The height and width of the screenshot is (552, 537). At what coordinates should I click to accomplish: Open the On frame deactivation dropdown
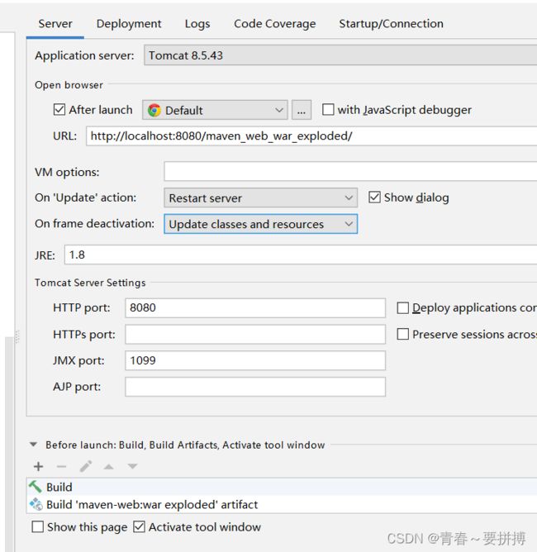[x=261, y=224]
